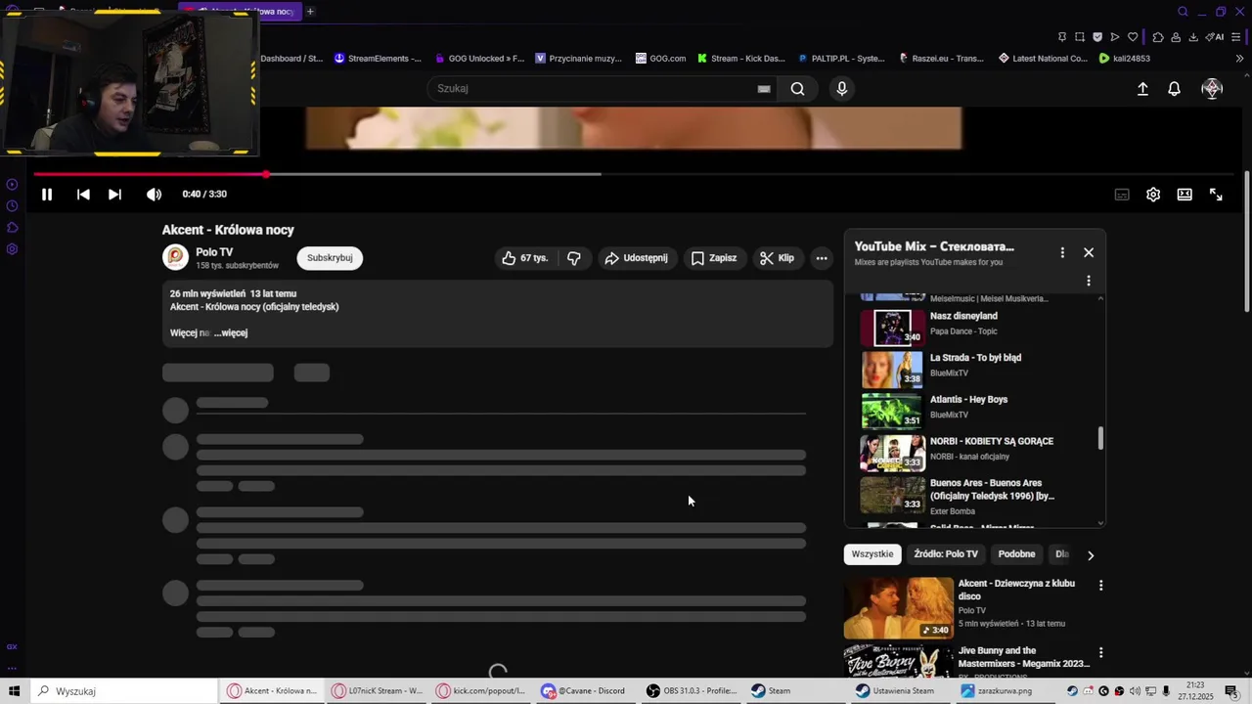This screenshot has width=1252, height=704.
Task: Skip to next video
Action: click(x=114, y=195)
